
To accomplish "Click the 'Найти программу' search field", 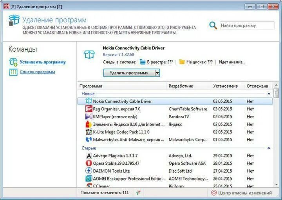I will (247, 25).
